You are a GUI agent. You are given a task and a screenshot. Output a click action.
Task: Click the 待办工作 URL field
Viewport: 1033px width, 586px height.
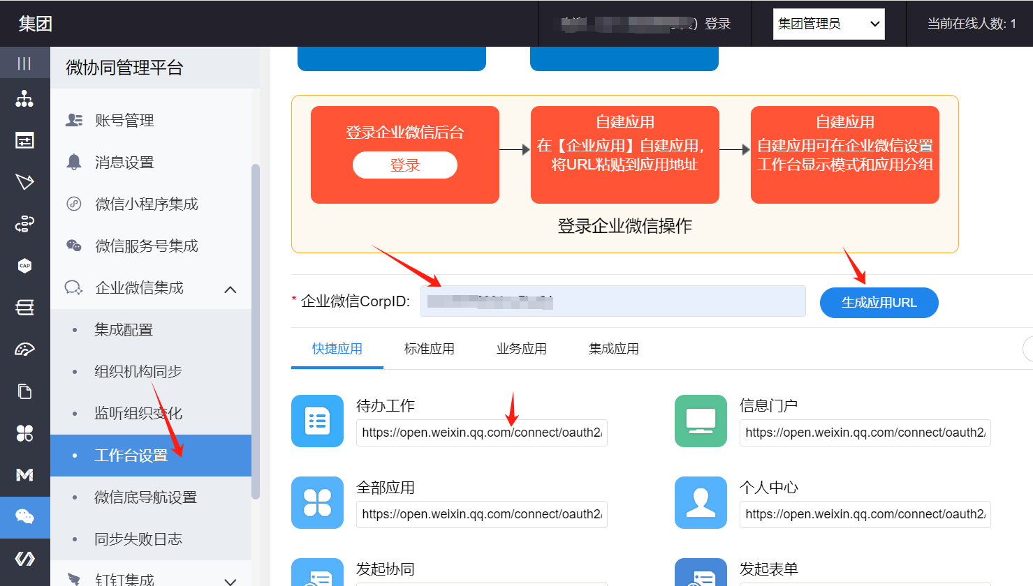pos(482,433)
